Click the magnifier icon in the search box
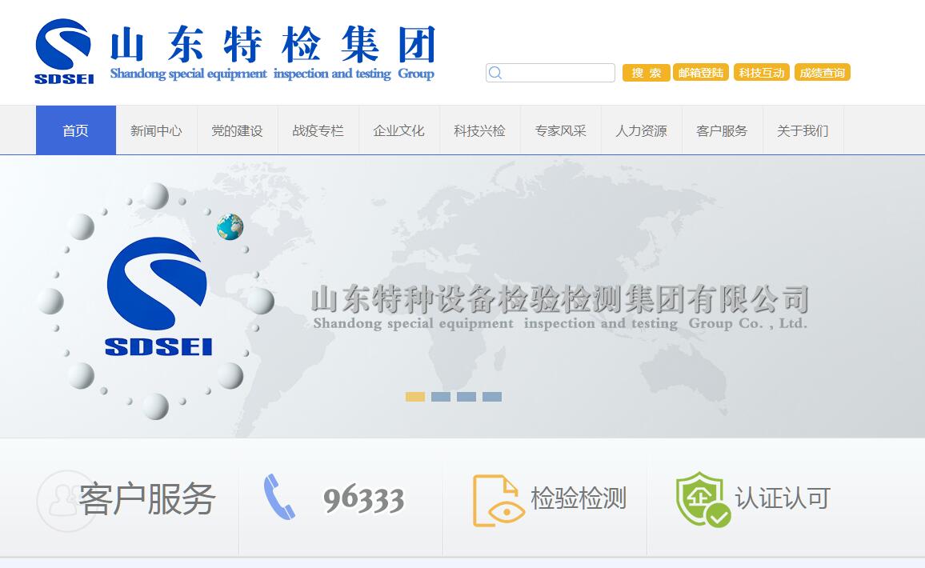The image size is (925, 568). click(495, 73)
